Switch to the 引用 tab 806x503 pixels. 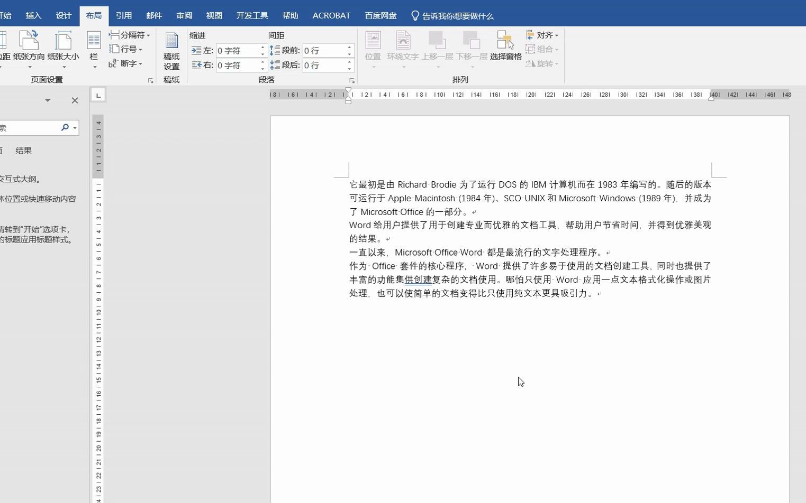coord(124,16)
